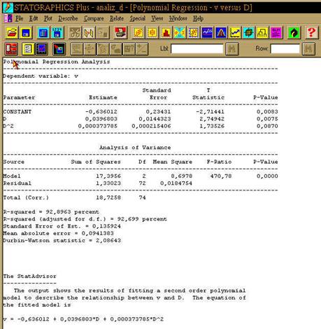Click the T Statistic '2,74942'

[x=212, y=119]
